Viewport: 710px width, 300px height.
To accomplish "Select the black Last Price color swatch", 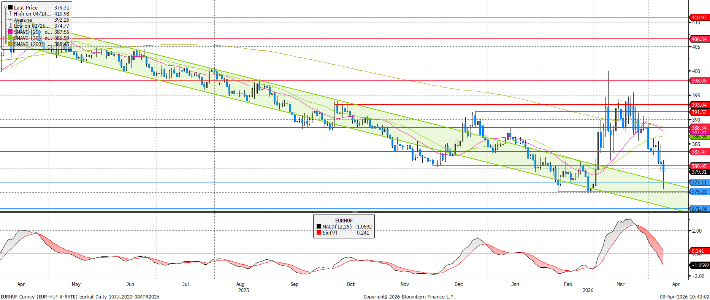I will point(10,7).
